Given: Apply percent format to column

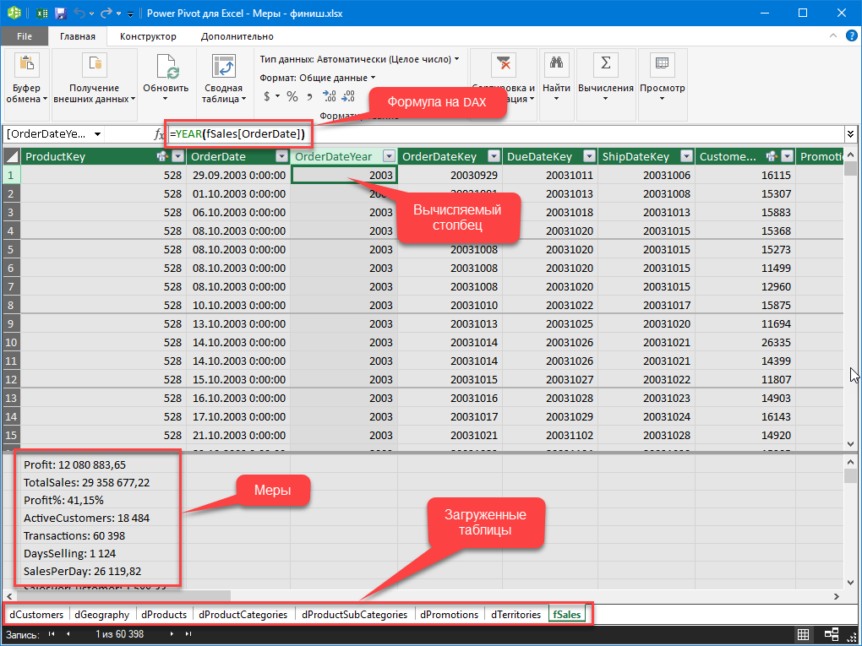Looking at the screenshot, I should (x=292, y=96).
